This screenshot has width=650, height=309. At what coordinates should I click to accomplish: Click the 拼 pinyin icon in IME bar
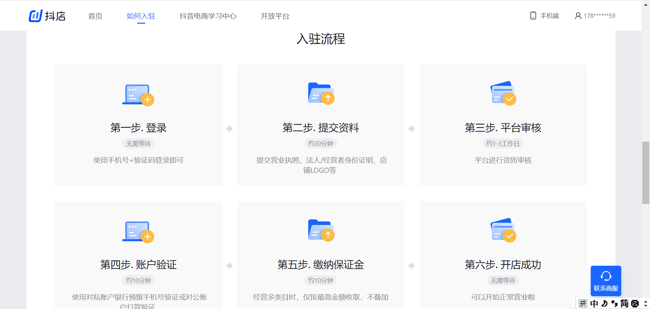pos(583,303)
